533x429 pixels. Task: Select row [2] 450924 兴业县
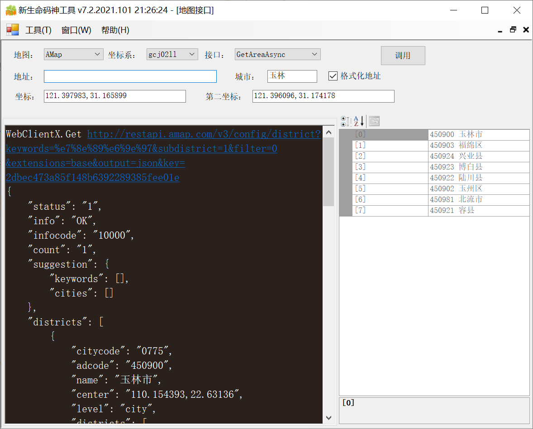[x=441, y=156]
